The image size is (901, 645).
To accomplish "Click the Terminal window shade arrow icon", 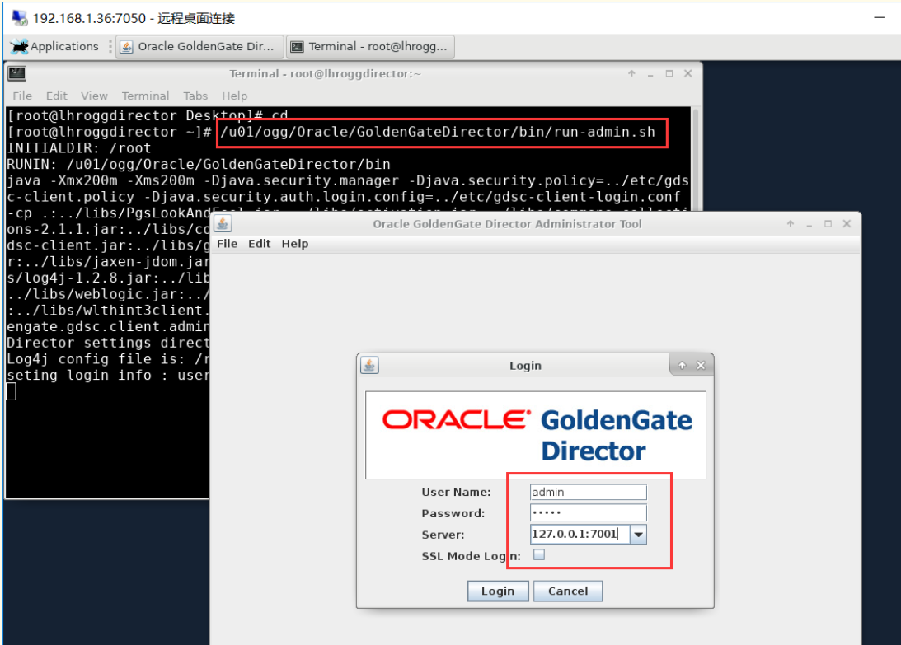I will coord(631,73).
